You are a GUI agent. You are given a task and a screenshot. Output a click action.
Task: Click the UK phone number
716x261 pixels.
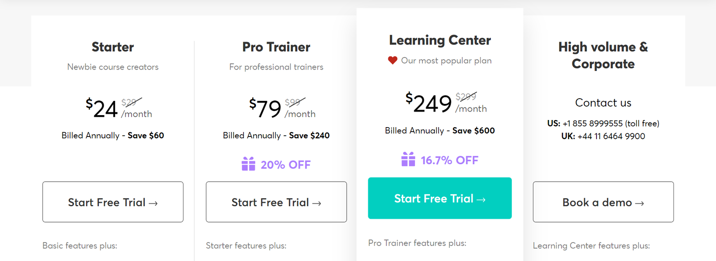611,137
